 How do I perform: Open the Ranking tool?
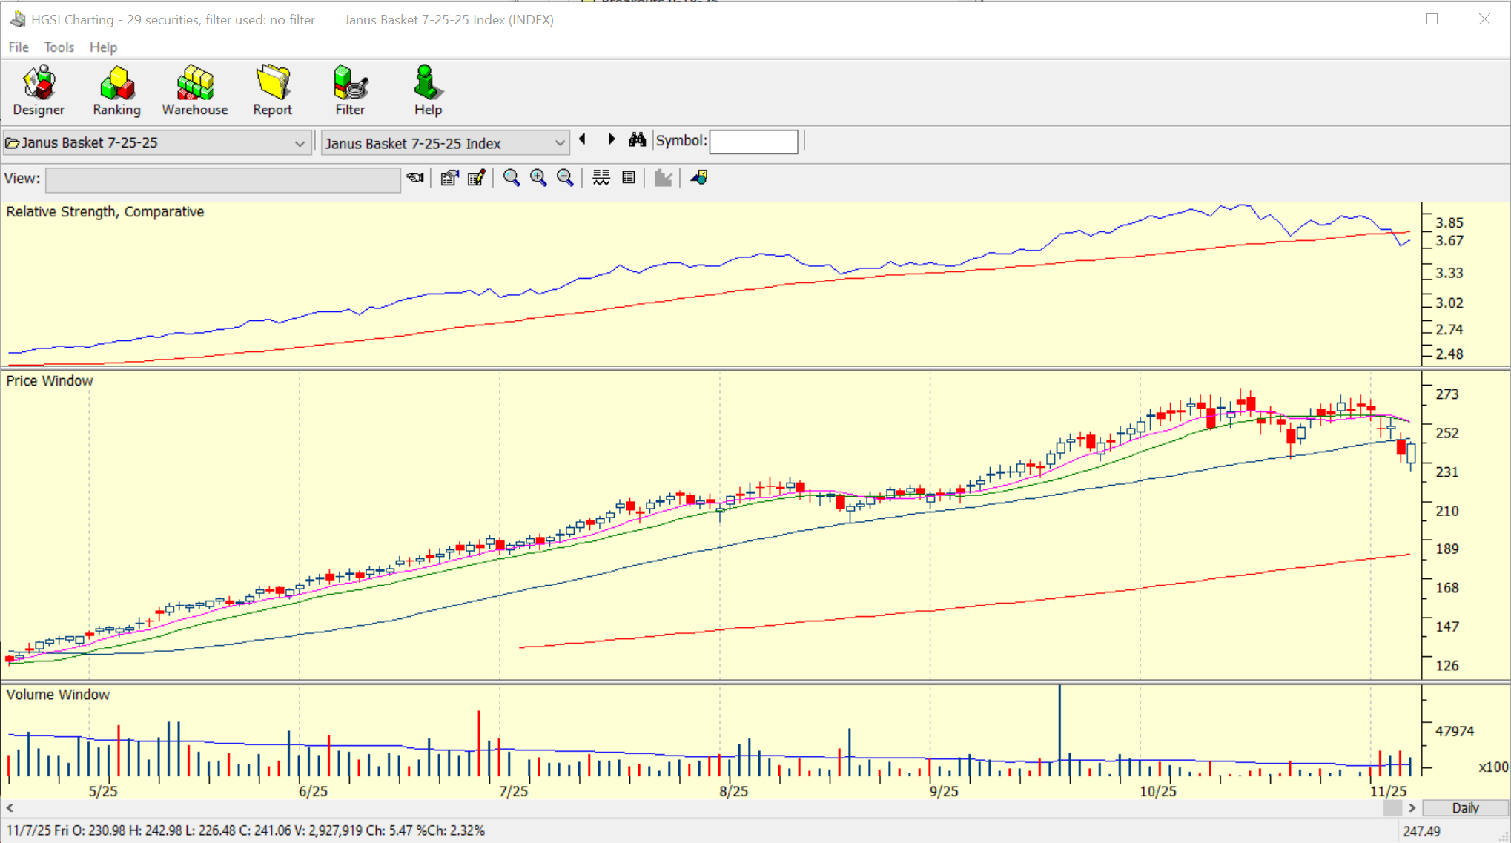click(116, 90)
